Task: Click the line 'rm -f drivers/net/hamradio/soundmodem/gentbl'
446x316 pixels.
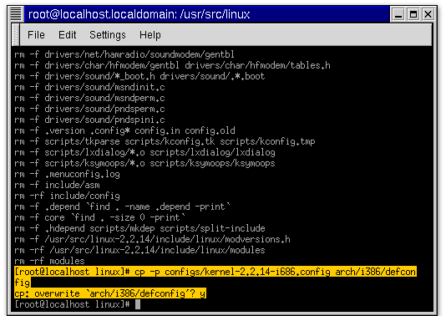Action: pyautogui.click(x=124, y=54)
